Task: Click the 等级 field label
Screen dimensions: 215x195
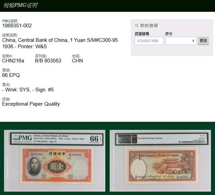Action: (6, 70)
